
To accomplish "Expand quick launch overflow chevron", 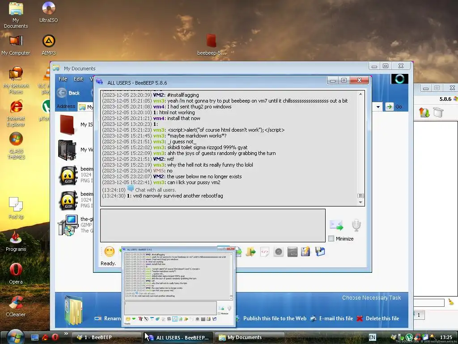I will 66,334.
